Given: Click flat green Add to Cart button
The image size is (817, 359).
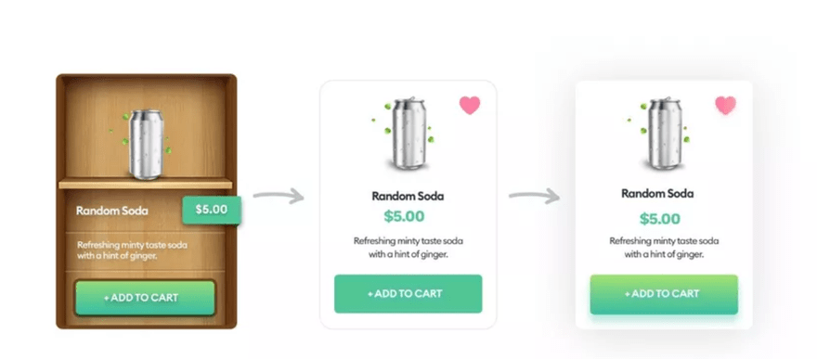Looking at the screenshot, I should [x=408, y=294].
